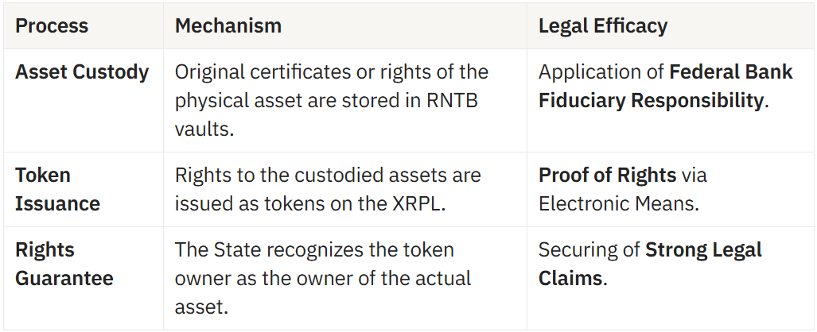Click the bold 'Proof of Rights' text
This screenshot has width=817, height=332.
pos(607,176)
